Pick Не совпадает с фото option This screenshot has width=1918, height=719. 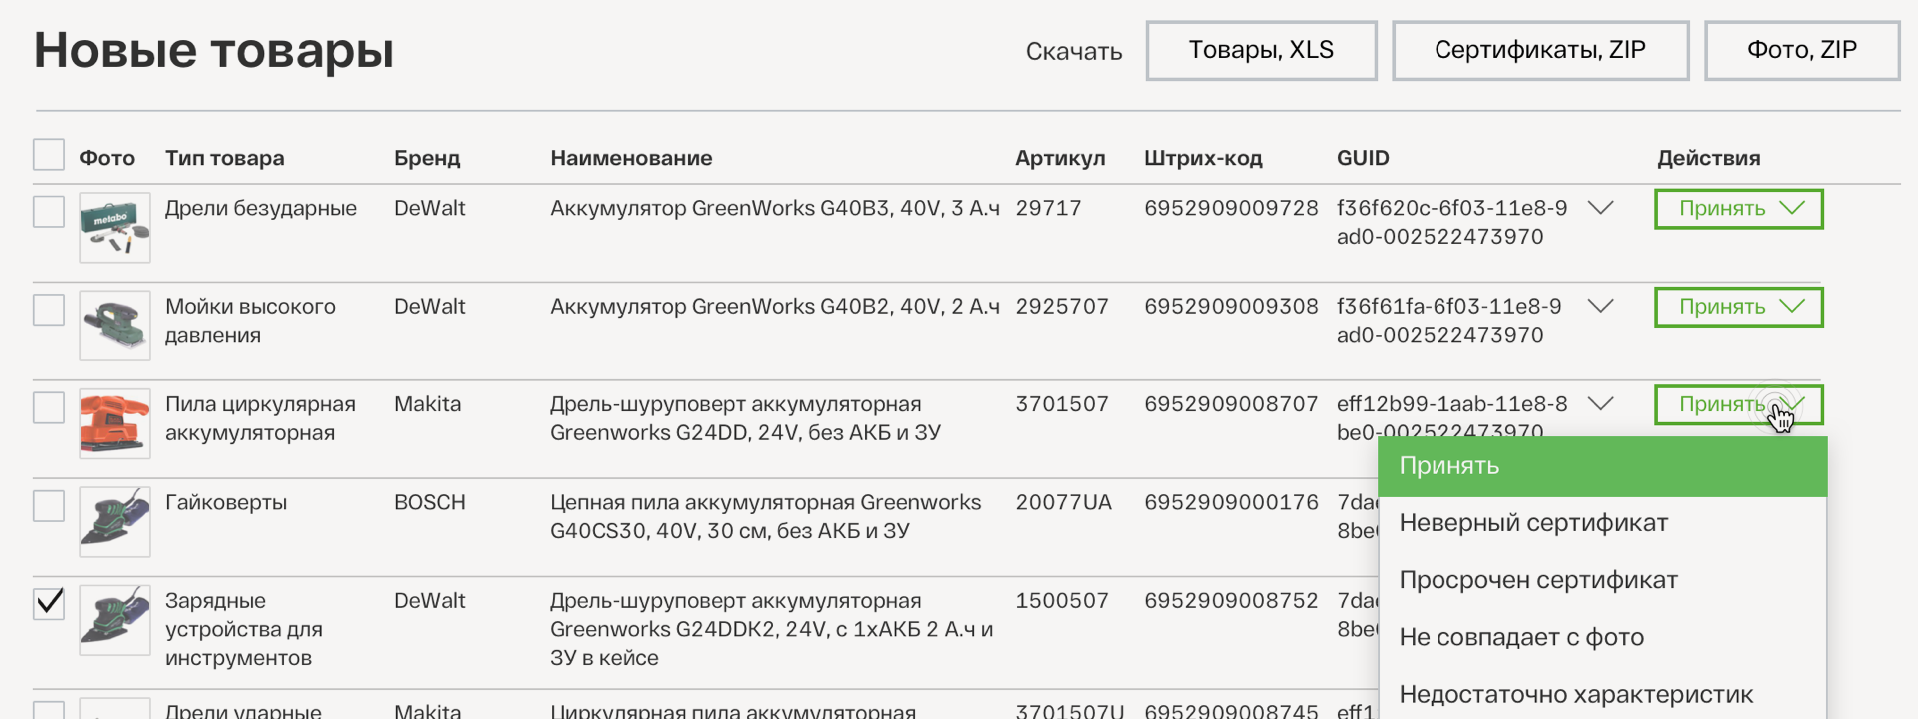[1521, 637]
